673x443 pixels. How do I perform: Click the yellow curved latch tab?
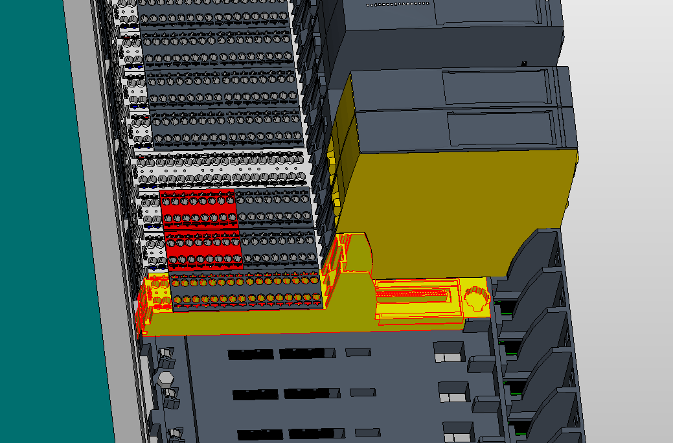358,253
